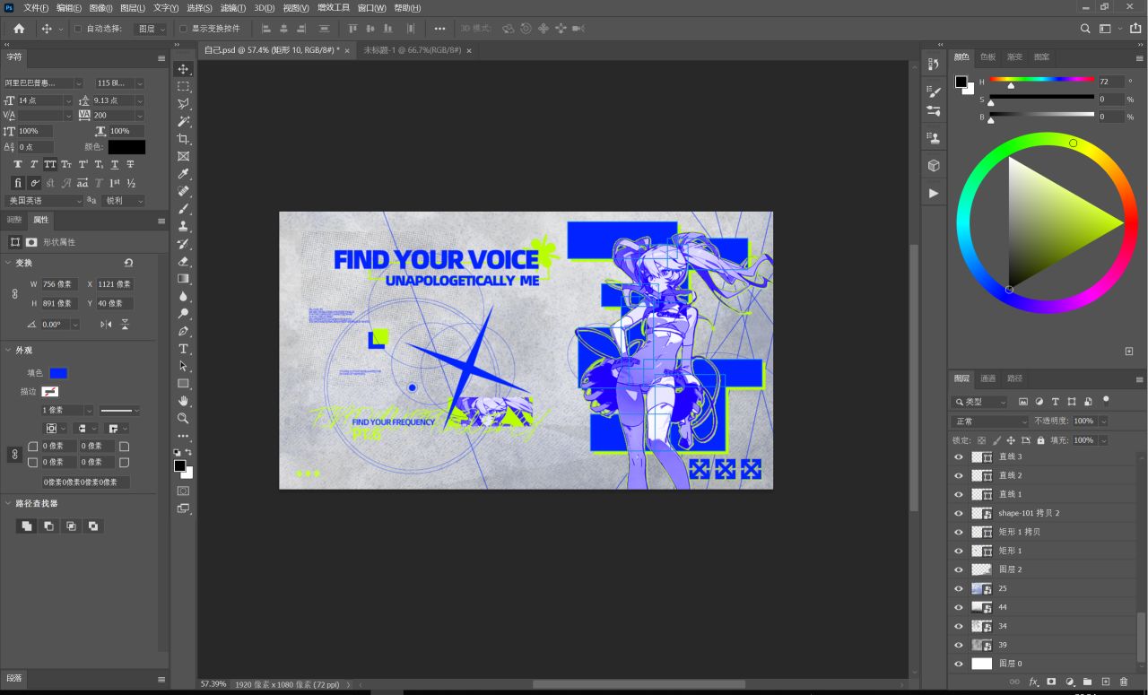Enable the 显示变换控件 checkbox
Screen dimensions: 1148x695
[183, 29]
